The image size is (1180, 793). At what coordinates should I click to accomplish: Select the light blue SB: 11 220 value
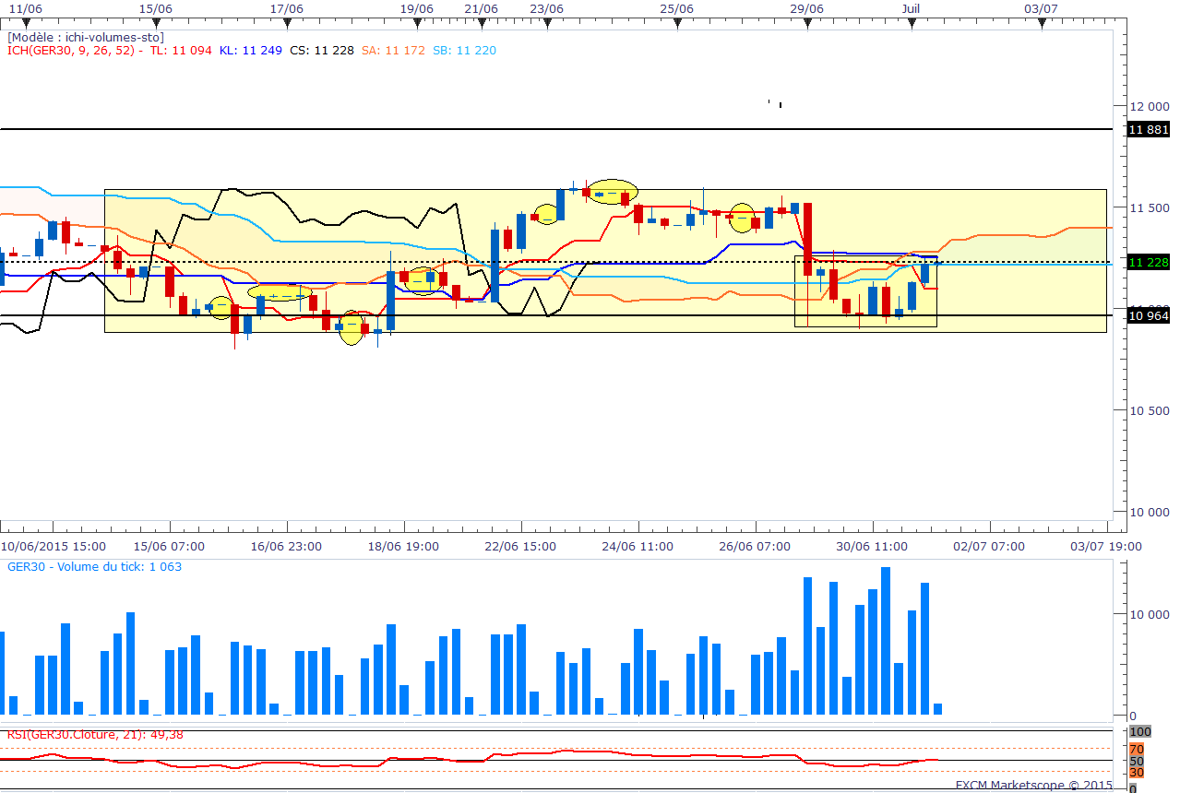[x=464, y=51]
